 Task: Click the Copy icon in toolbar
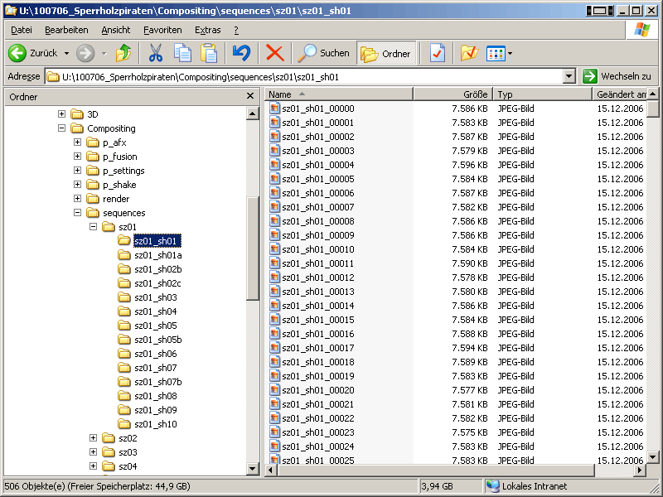182,53
